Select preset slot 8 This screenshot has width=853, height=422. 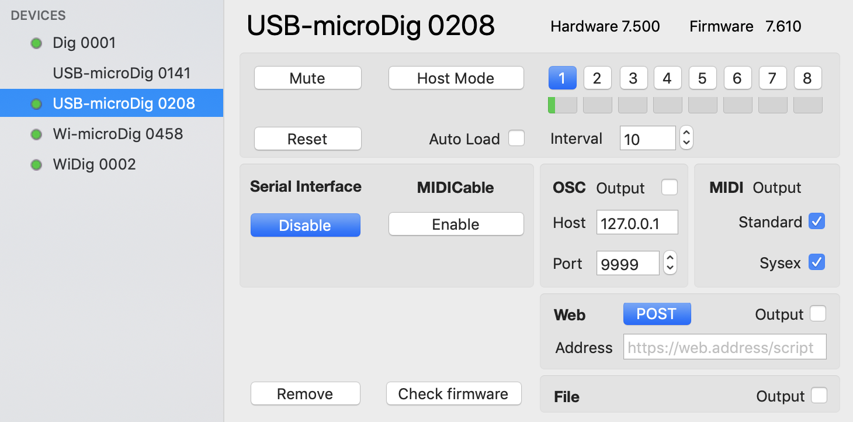tap(807, 77)
